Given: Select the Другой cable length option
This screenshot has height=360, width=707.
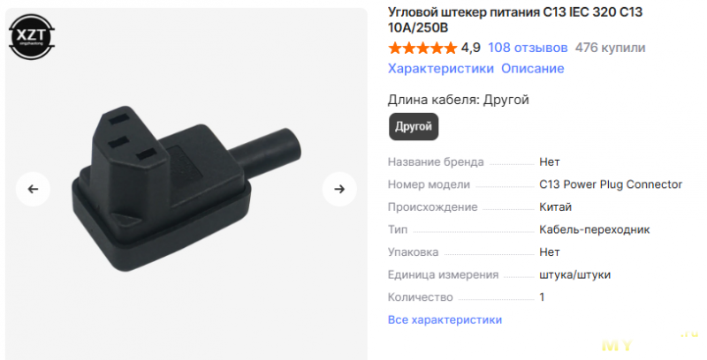Looking at the screenshot, I should pyautogui.click(x=414, y=126).
